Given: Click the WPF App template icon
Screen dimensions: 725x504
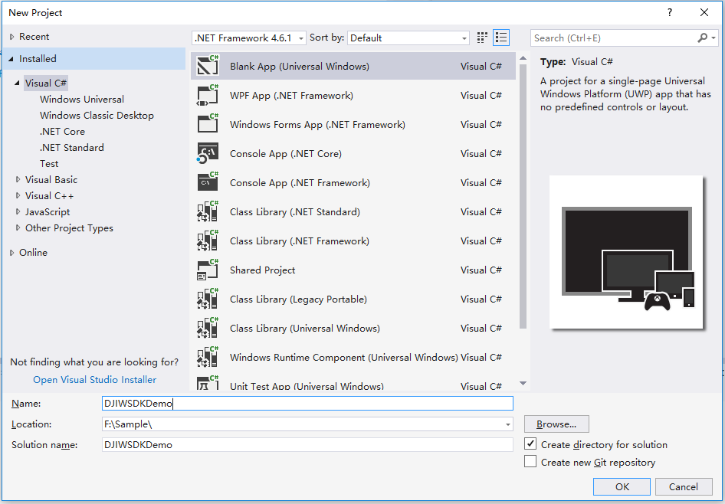Looking at the screenshot, I should coord(208,95).
